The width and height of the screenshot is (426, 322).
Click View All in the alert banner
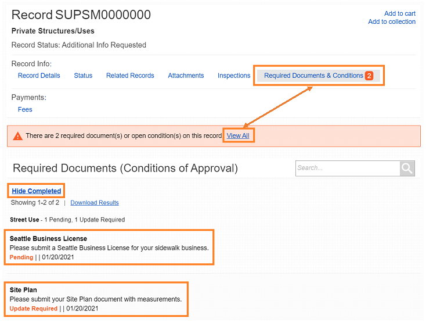pyautogui.click(x=238, y=136)
